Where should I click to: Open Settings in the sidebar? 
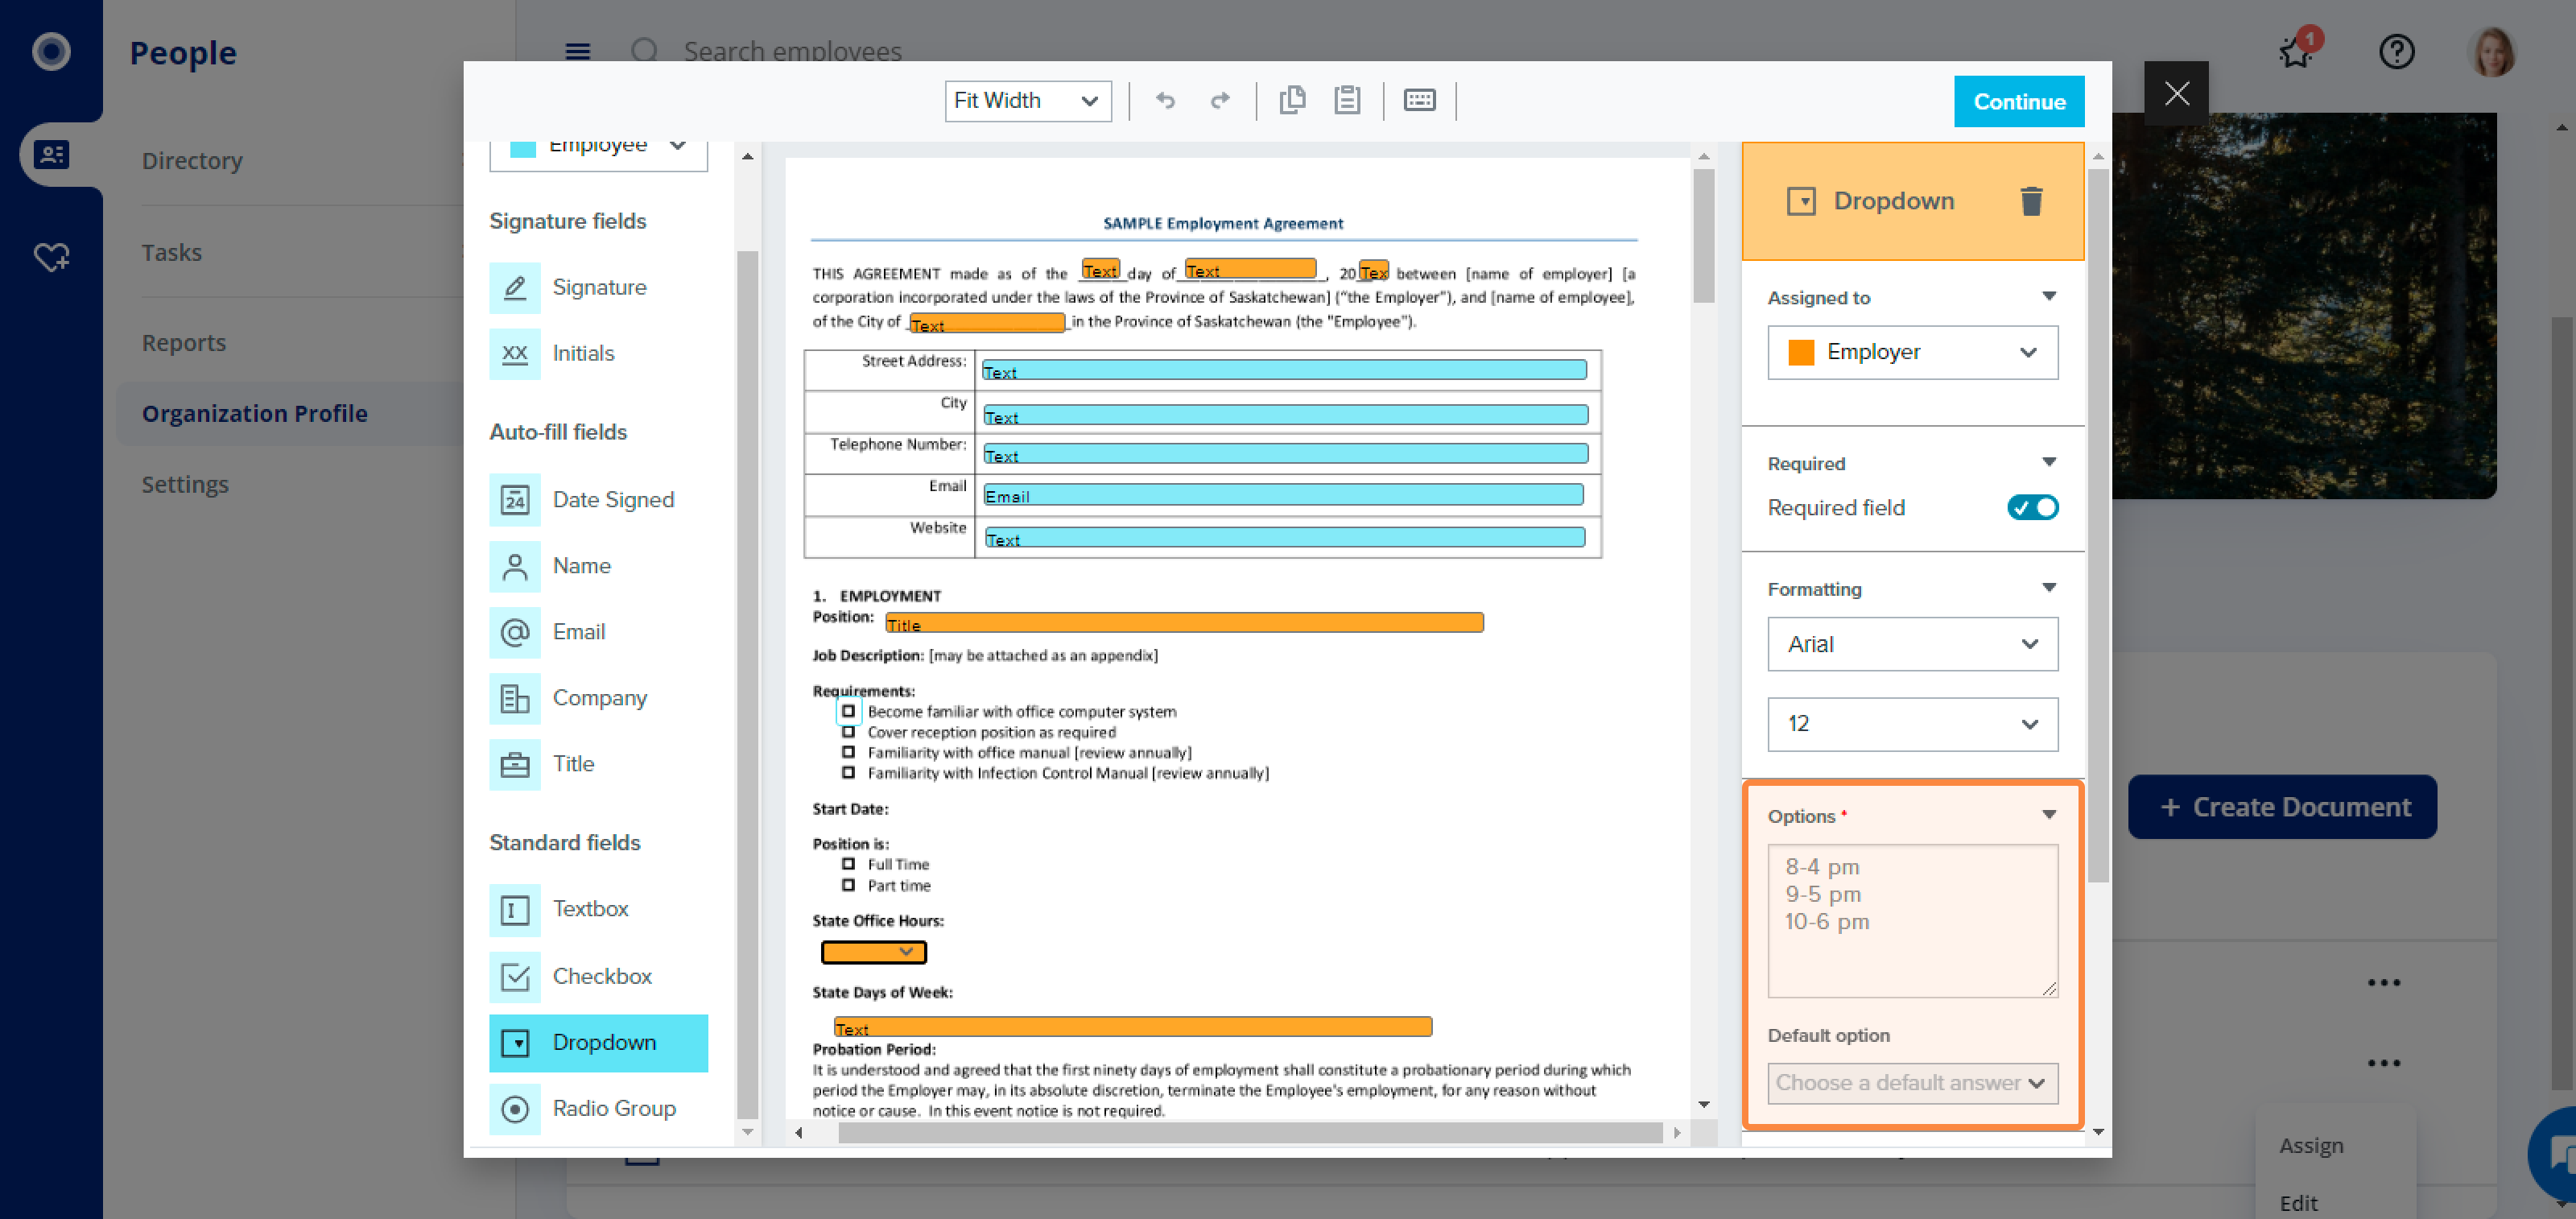click(185, 484)
